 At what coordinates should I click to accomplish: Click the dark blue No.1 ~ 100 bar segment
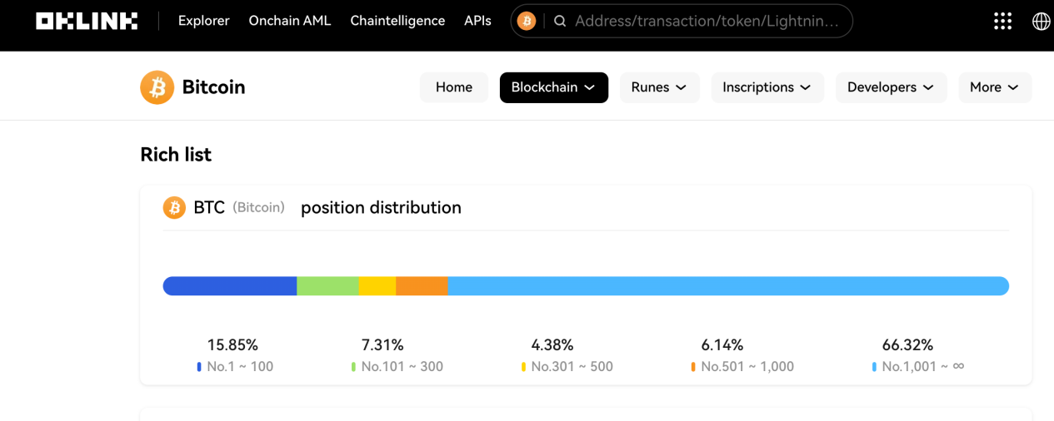click(x=230, y=286)
